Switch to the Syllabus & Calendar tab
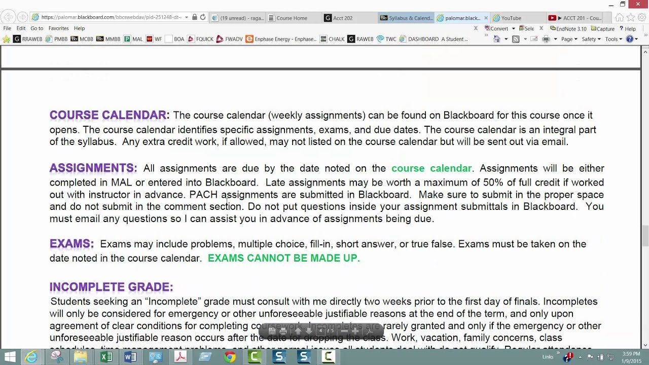 [406, 18]
